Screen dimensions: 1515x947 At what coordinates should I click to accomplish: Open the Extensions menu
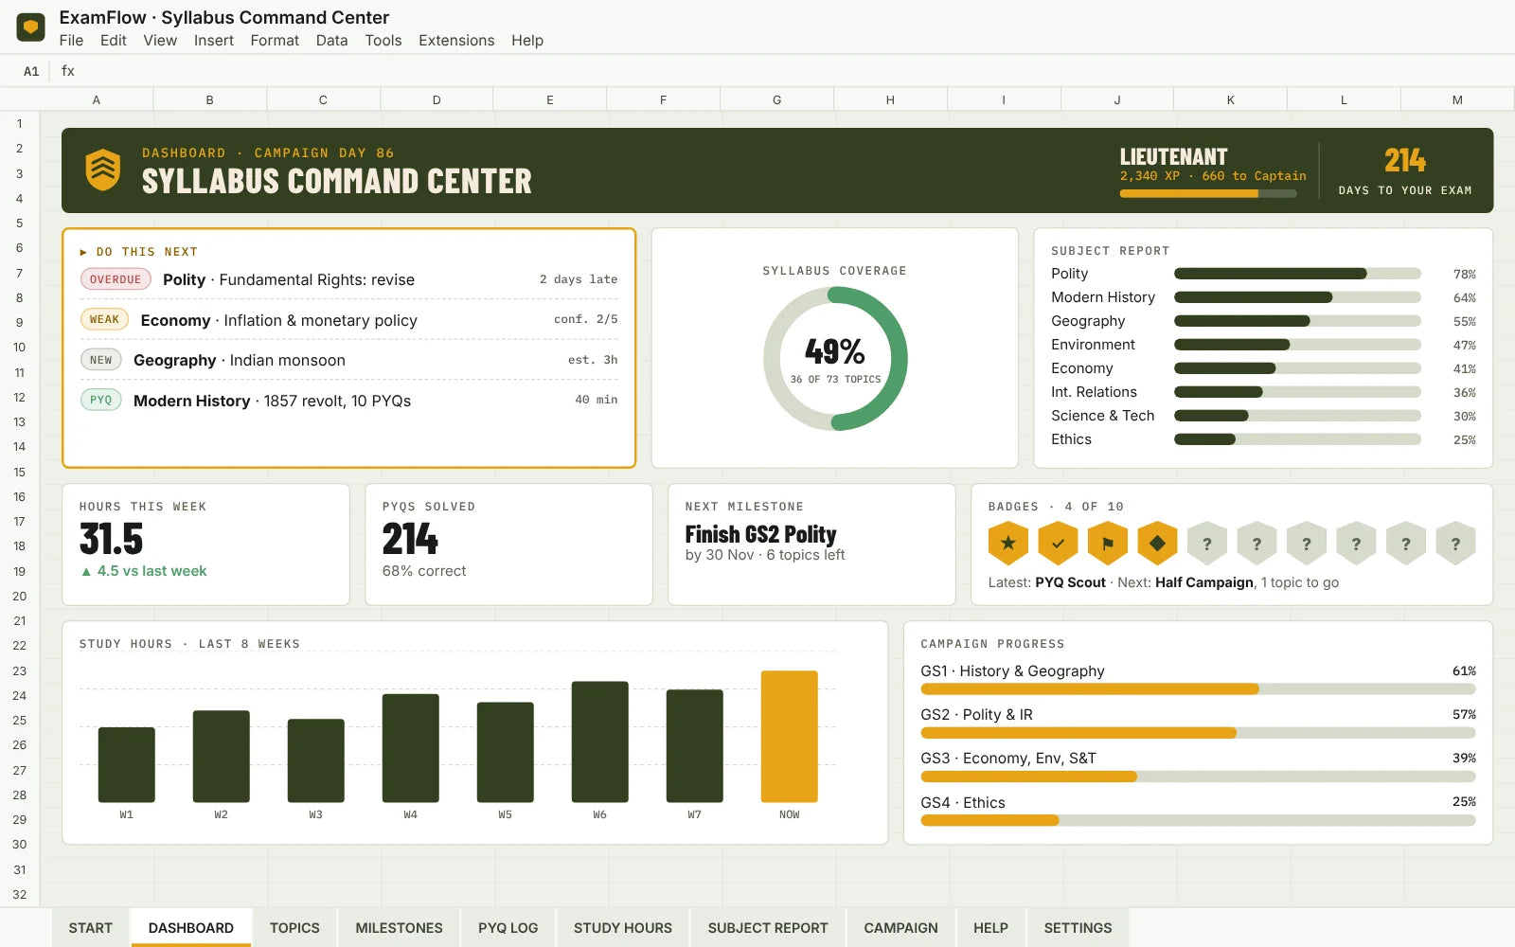[456, 41]
